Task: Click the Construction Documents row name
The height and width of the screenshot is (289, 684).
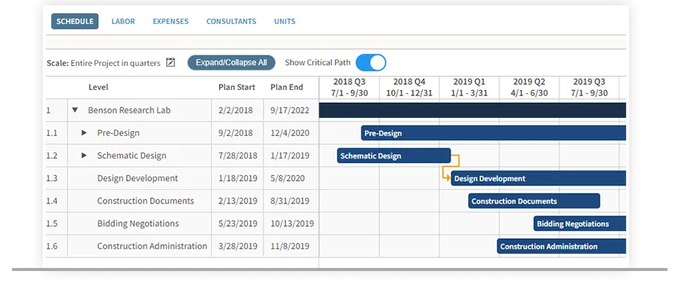Action: click(146, 201)
